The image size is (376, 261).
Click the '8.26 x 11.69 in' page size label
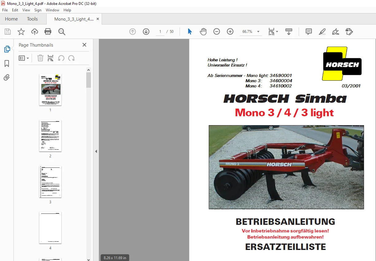click(x=115, y=258)
